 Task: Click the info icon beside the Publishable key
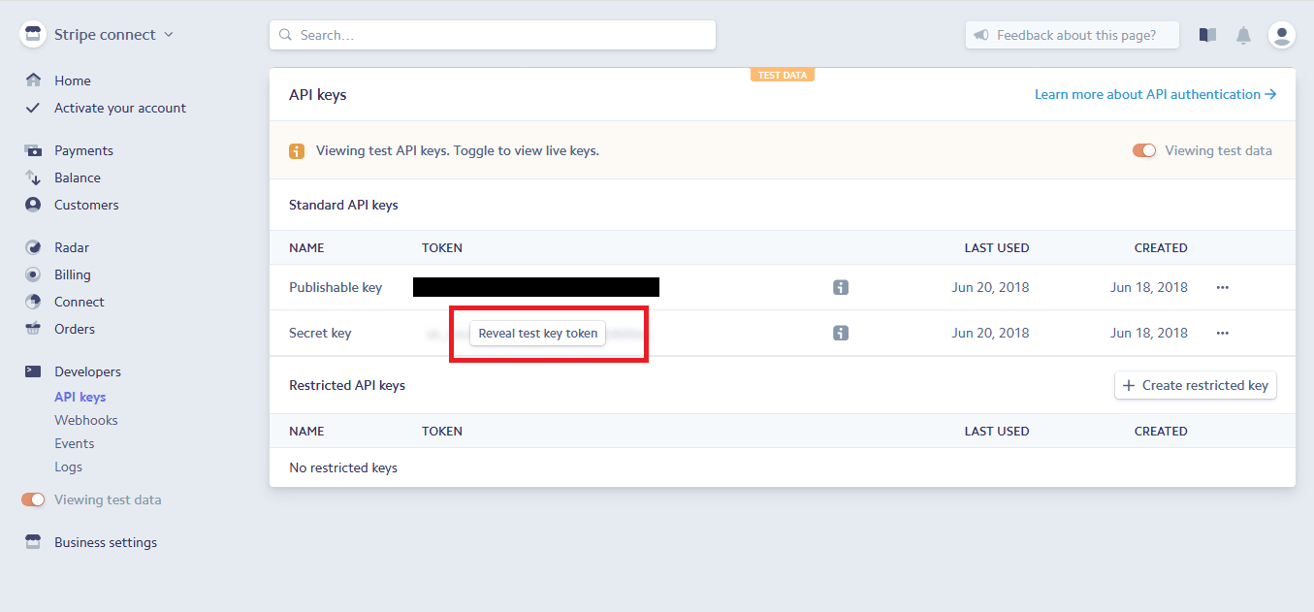[840, 287]
